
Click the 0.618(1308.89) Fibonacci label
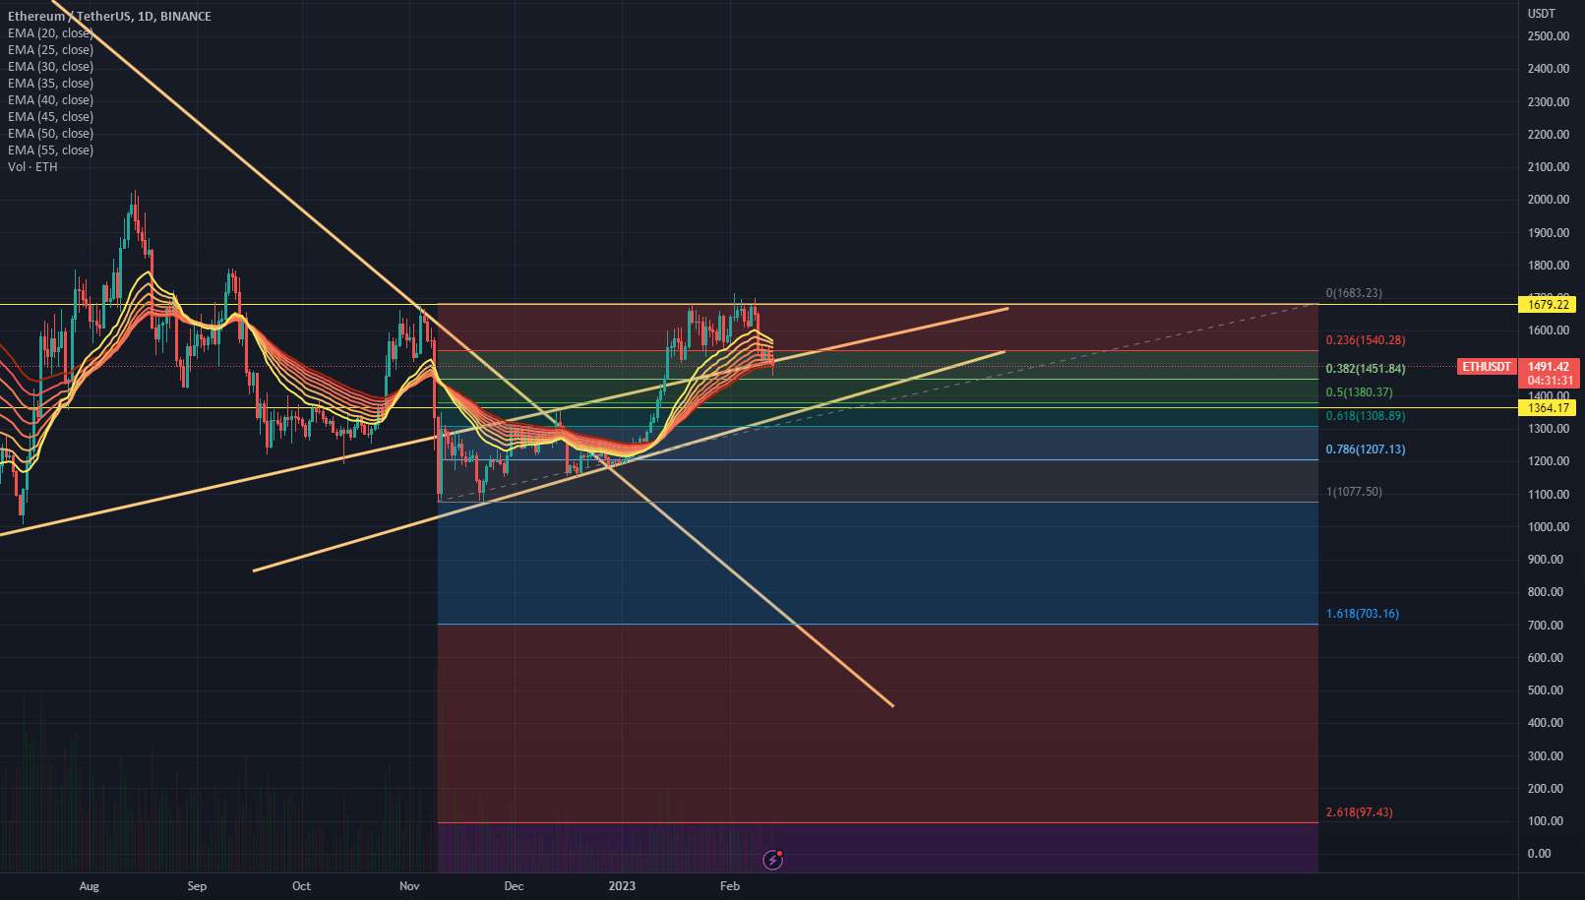pos(1366,416)
